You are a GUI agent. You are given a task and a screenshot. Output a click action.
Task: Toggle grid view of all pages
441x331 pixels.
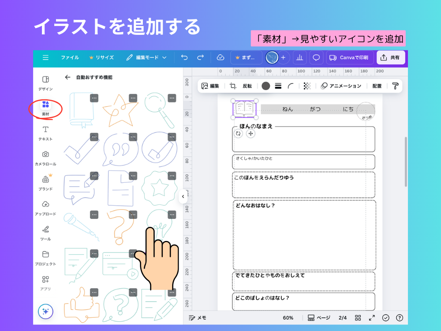358,317
